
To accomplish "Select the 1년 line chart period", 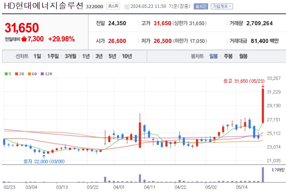I will [x=86, y=56].
